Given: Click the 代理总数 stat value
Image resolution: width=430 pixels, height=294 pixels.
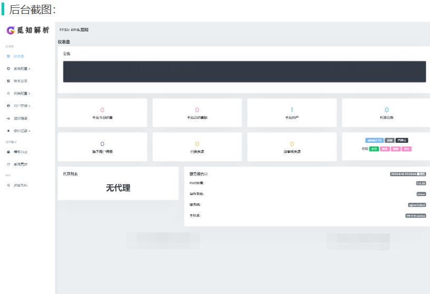Looking at the screenshot, I should pos(387,110).
